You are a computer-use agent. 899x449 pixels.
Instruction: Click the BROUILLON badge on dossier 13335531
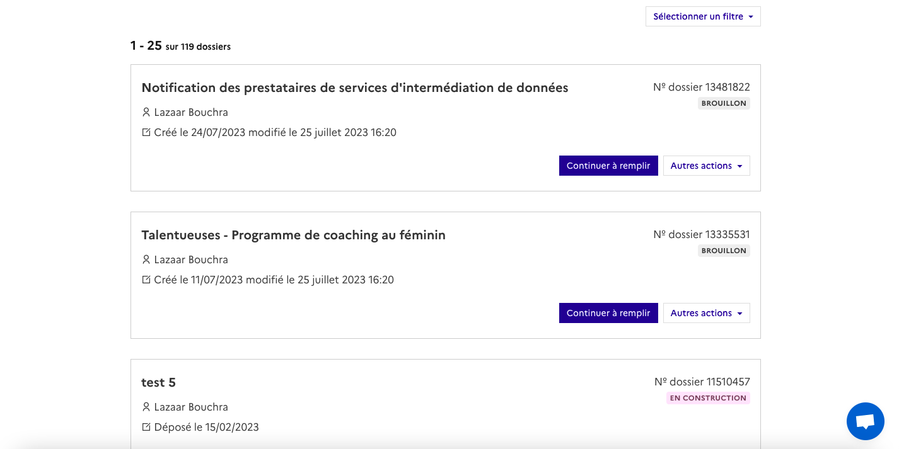(x=724, y=251)
